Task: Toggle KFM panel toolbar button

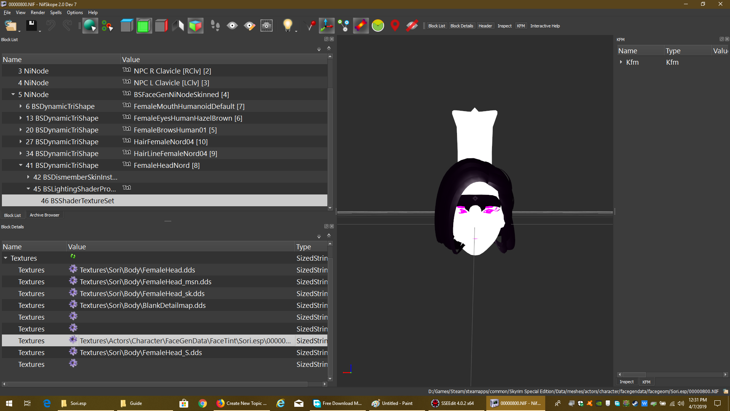Action: (x=521, y=26)
